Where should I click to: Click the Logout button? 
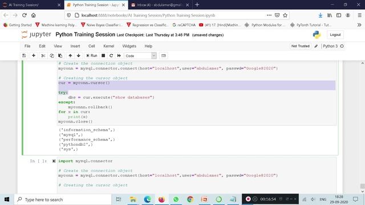pos(335,35)
